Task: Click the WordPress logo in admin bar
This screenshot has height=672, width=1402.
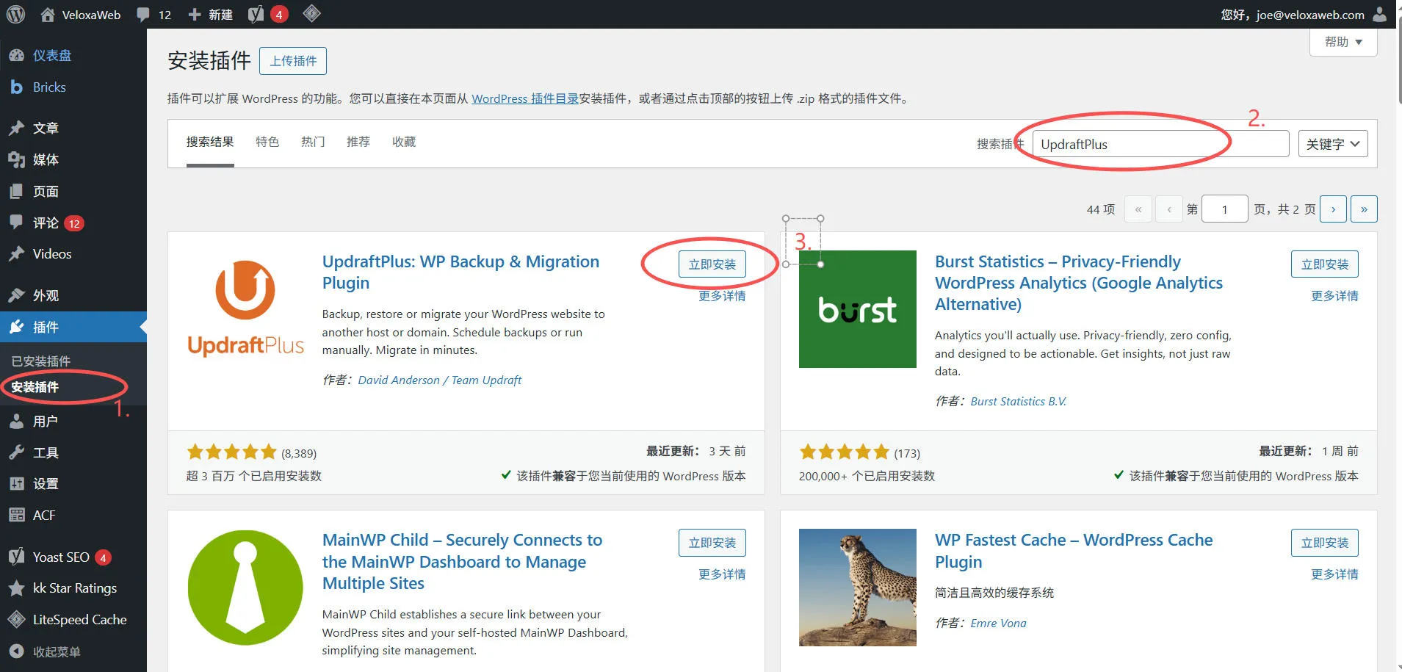Action: tap(15, 14)
